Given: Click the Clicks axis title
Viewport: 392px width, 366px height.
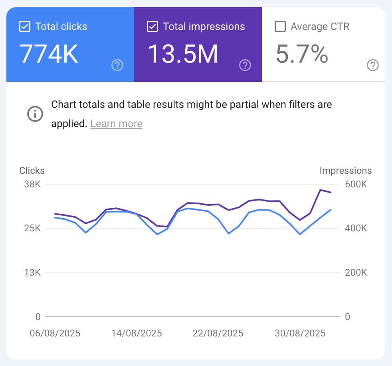Looking at the screenshot, I should [32, 171].
